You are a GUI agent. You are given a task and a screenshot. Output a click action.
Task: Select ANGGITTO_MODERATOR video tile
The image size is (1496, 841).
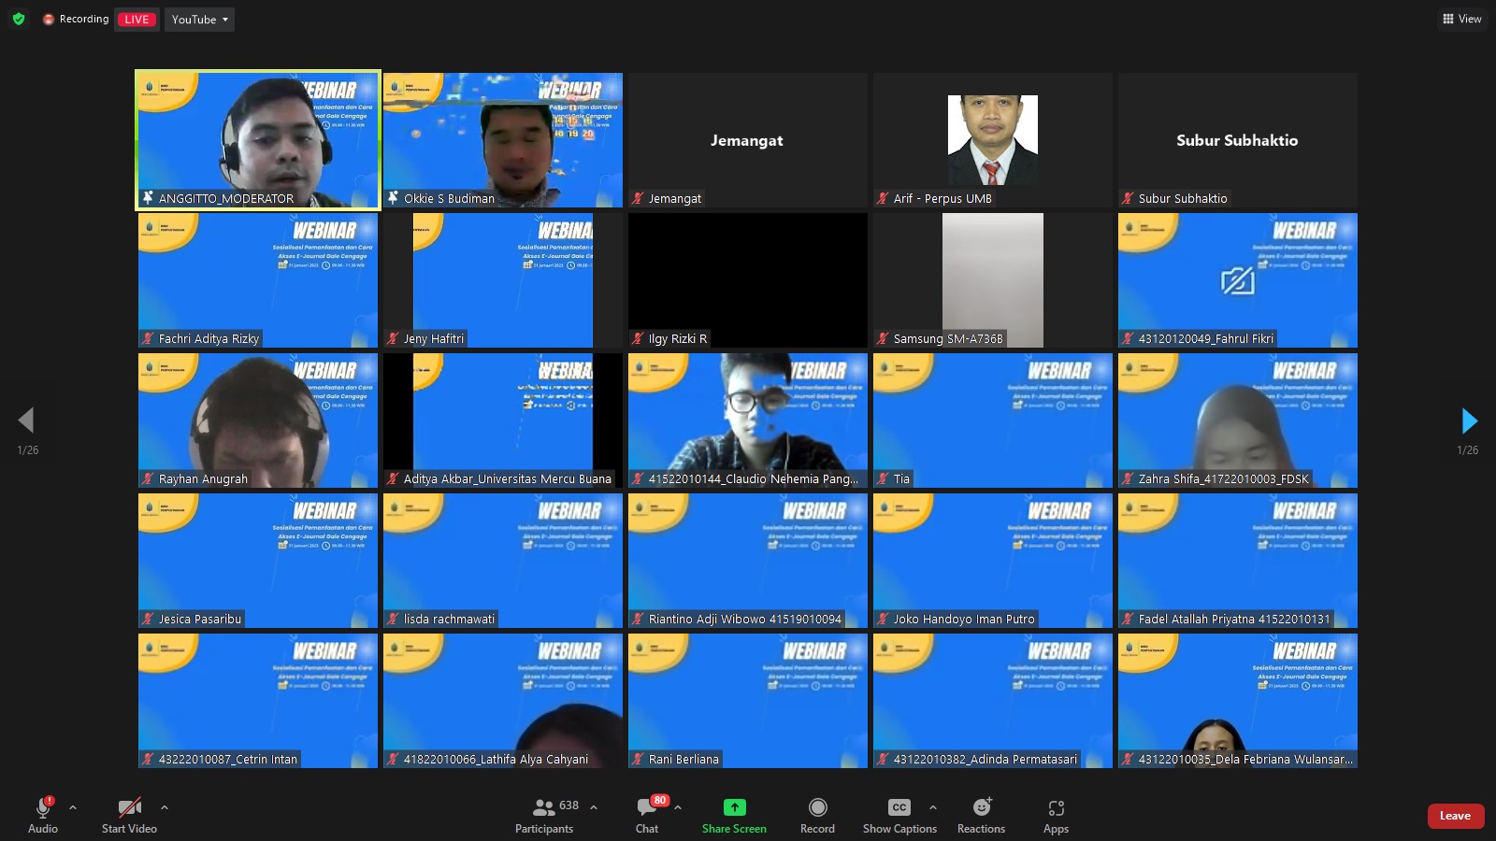point(258,140)
